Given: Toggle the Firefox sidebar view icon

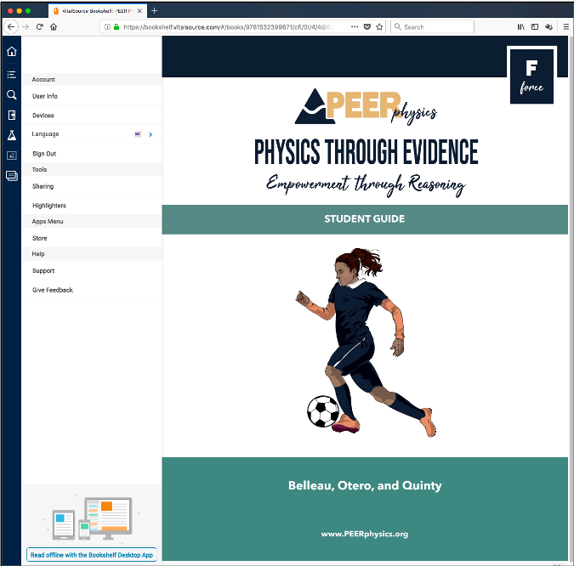Looking at the screenshot, I should 535,27.
